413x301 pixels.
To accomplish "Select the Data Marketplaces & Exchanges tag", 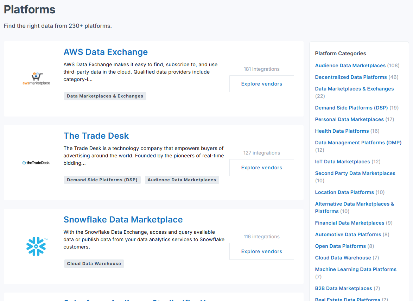I will tap(105, 96).
